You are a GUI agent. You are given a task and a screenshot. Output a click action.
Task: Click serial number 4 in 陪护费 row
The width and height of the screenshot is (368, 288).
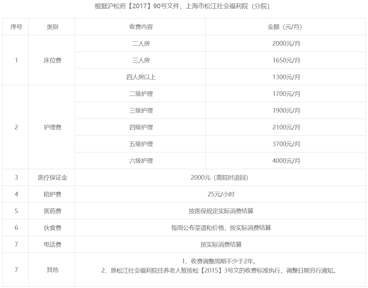16,194
